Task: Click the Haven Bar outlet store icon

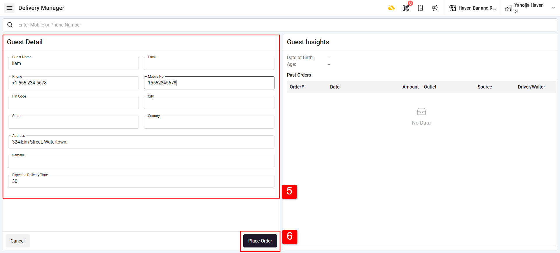Action: click(453, 8)
